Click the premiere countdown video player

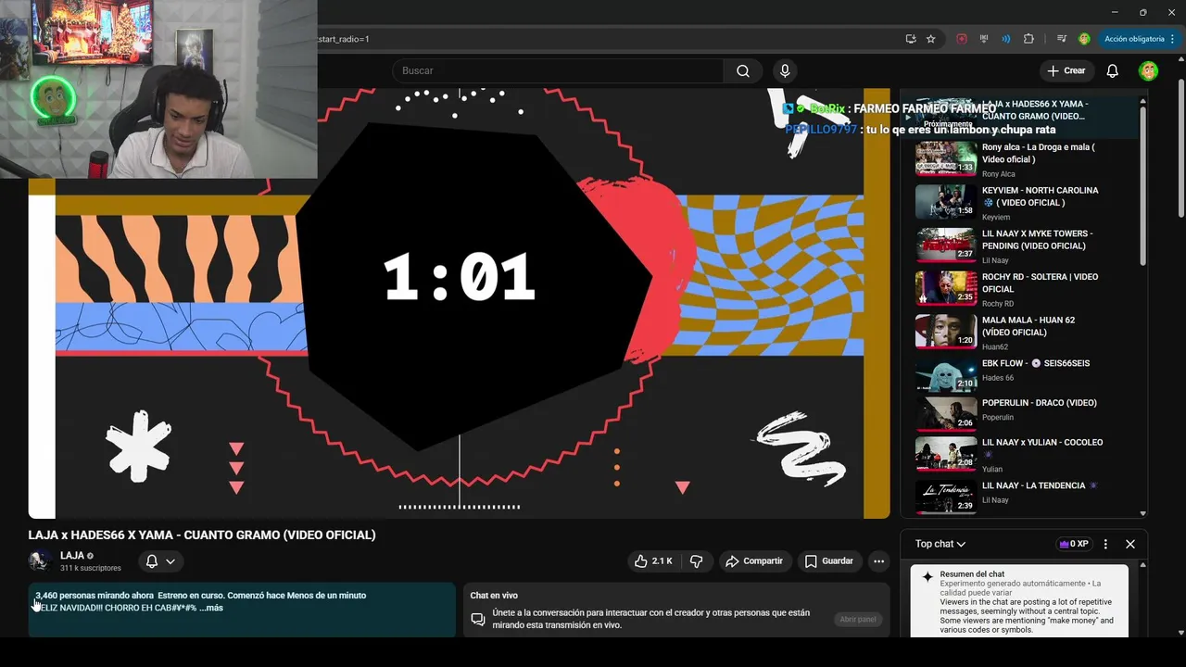[x=459, y=303]
